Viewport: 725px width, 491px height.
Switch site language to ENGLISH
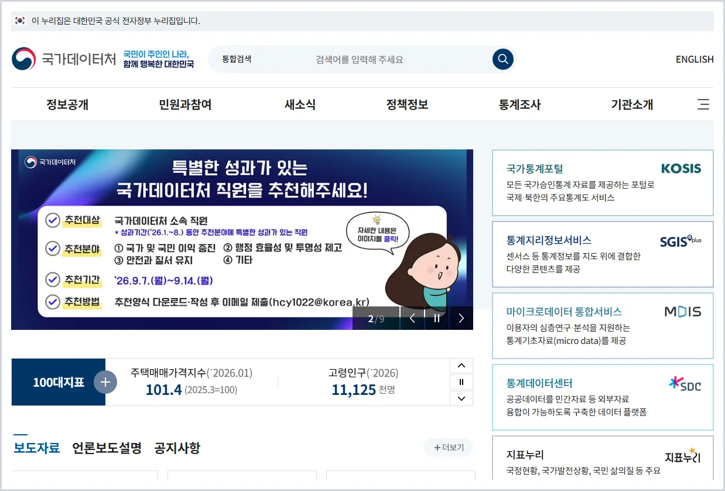(695, 59)
